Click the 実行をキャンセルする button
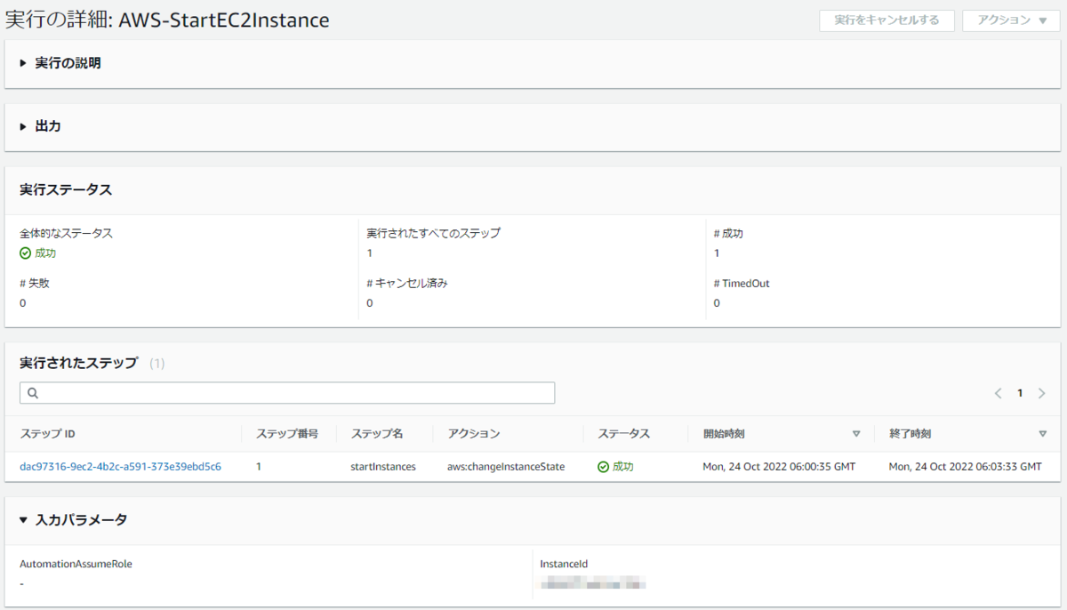The image size is (1067, 610). click(886, 20)
